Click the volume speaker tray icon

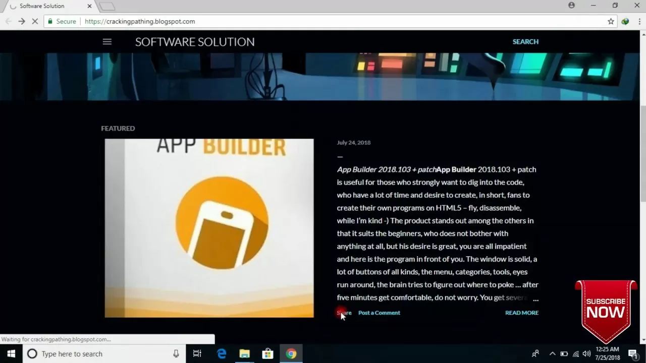[587, 354]
